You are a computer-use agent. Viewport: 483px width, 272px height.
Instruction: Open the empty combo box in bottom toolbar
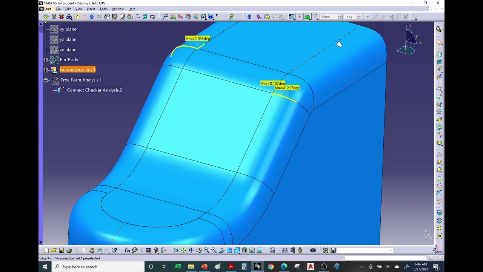365,250
